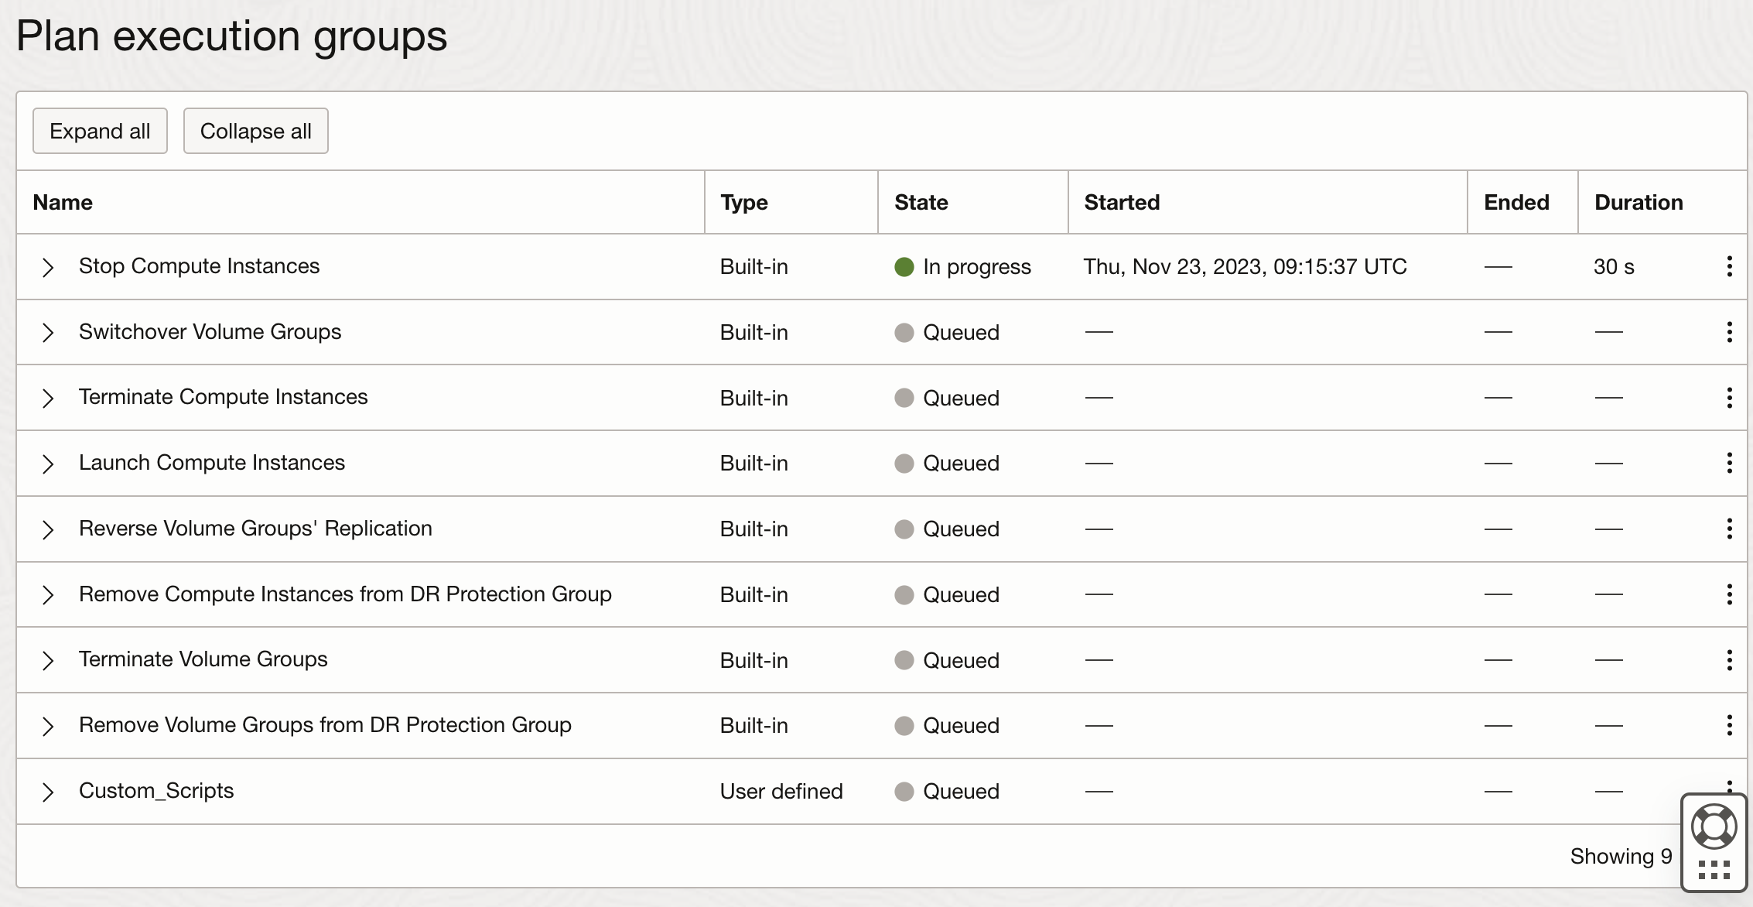Click the Duration column header
1753x907 pixels.
[x=1639, y=202]
